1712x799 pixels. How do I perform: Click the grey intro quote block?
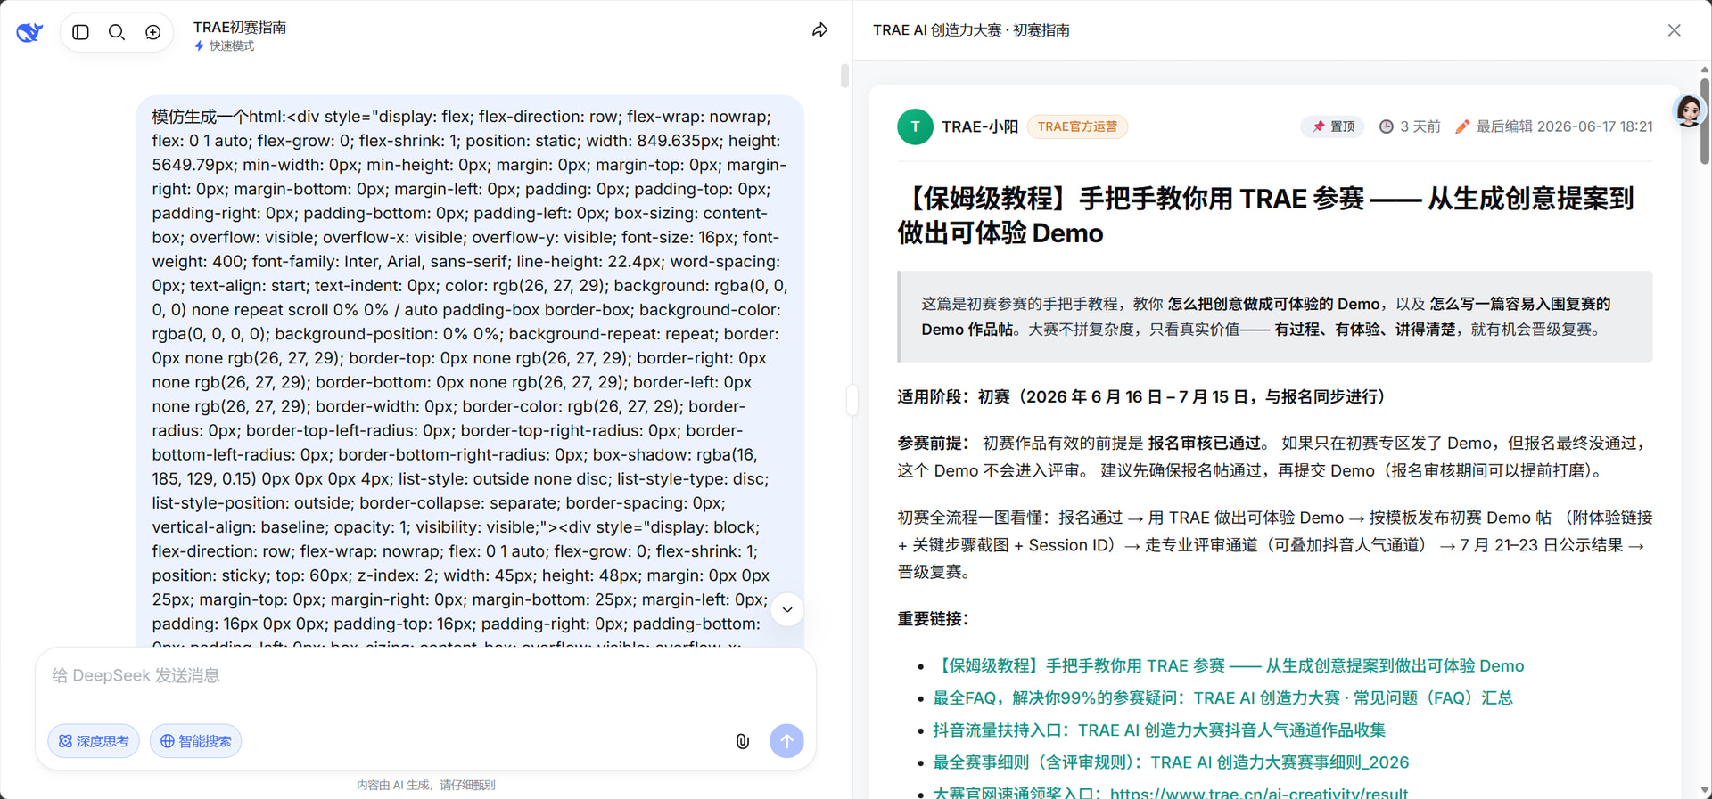click(x=1274, y=316)
